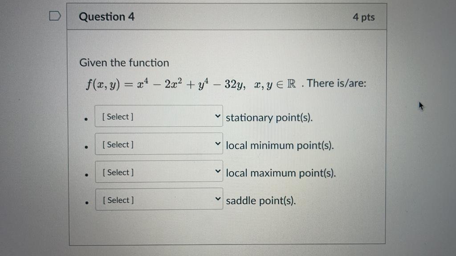Click the chevron arrow on the first Select box

(218, 116)
